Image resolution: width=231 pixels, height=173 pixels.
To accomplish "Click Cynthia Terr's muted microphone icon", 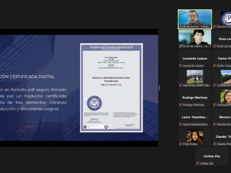I will pos(214,85).
